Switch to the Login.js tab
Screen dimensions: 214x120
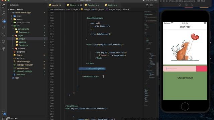point(111,5)
